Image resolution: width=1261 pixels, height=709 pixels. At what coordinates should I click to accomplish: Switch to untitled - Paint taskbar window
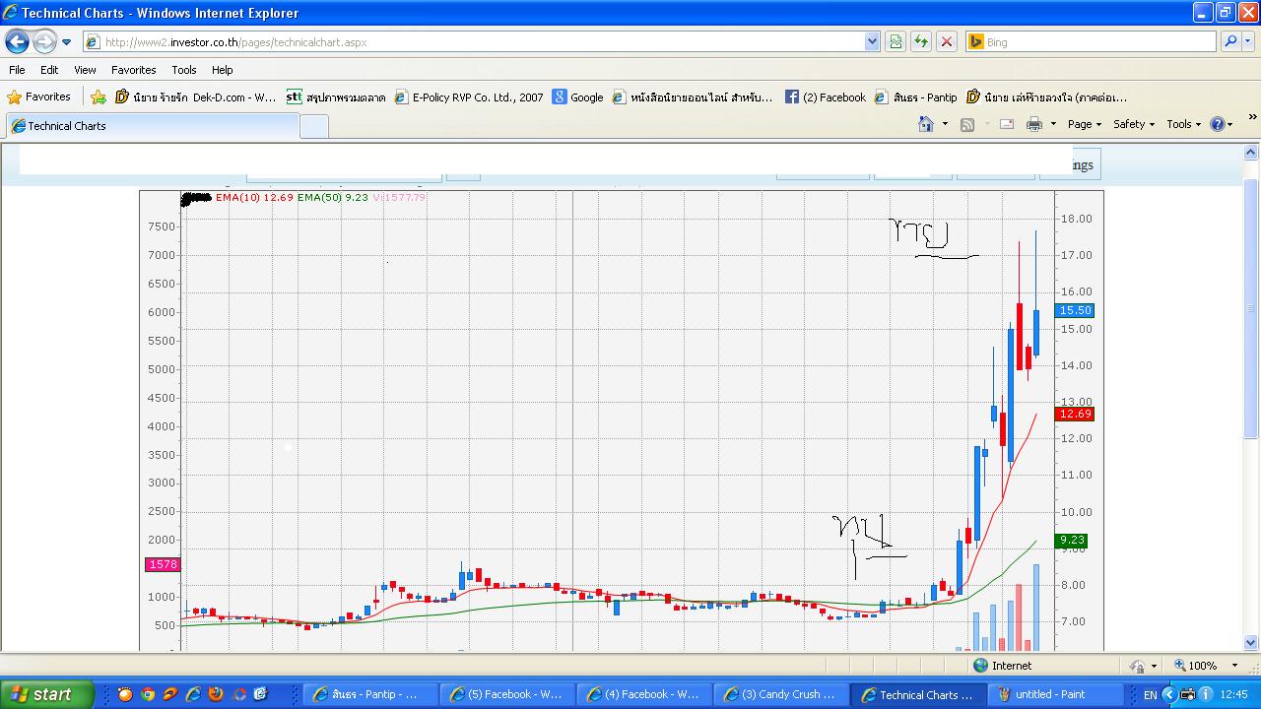1054,694
